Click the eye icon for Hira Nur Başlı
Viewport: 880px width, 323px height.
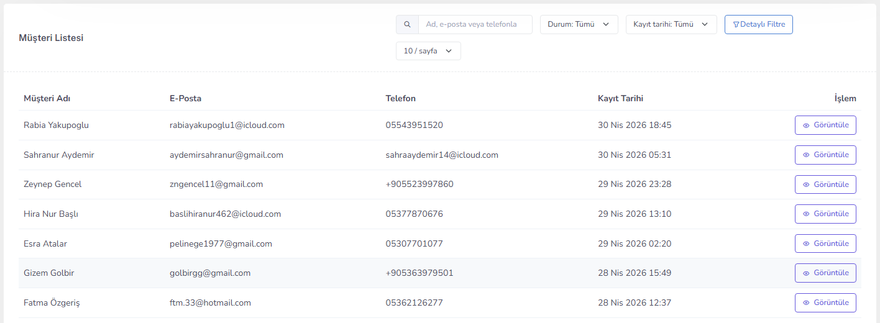click(x=806, y=214)
